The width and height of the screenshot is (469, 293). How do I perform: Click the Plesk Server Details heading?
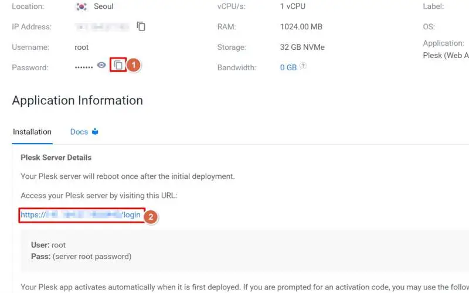56,158
